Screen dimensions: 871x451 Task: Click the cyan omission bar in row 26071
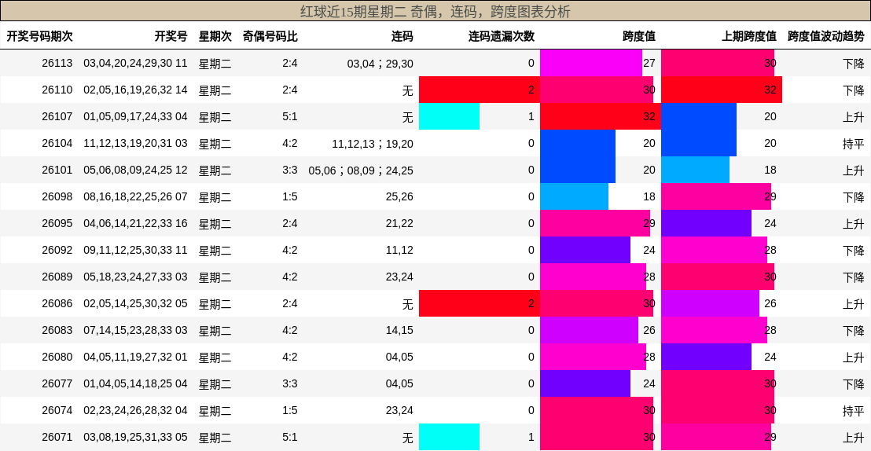click(449, 437)
